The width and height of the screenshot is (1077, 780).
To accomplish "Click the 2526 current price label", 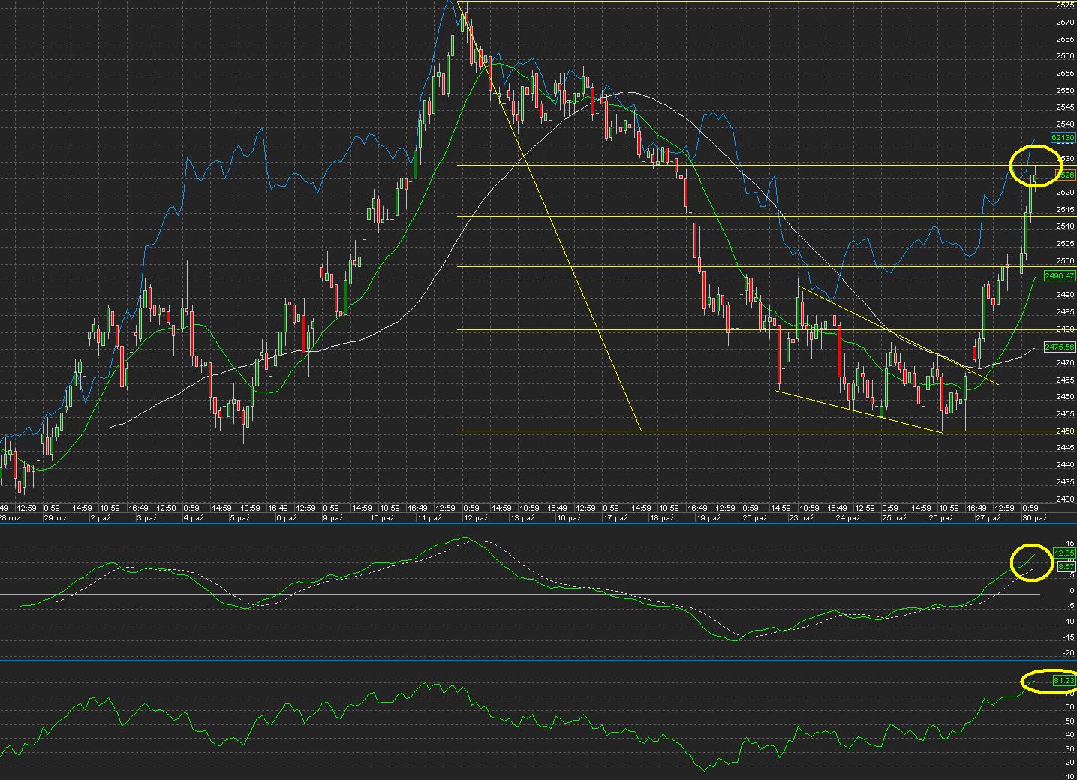I will tap(1065, 175).
